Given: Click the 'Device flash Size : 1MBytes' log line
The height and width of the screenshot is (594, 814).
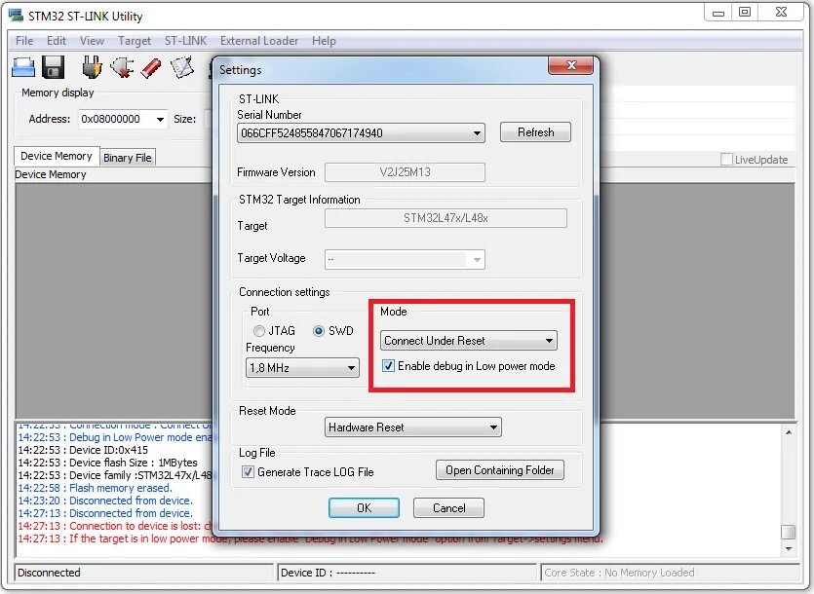Looking at the screenshot, I should tap(108, 463).
